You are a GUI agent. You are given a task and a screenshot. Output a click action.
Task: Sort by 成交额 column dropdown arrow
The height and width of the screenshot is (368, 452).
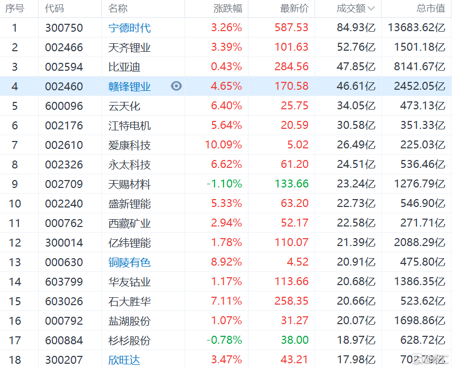coord(371,8)
